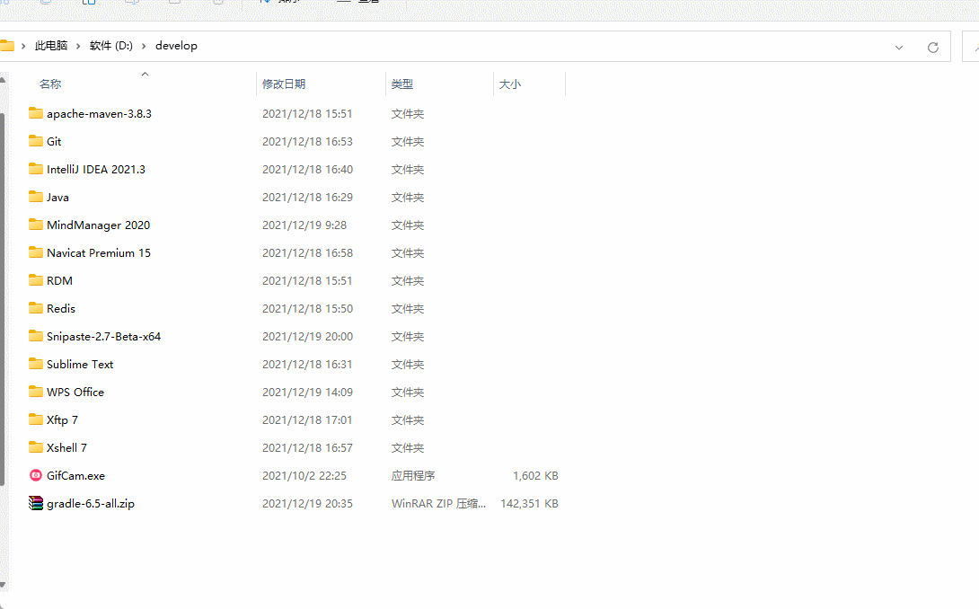Select the Xftp 7 folder name
This screenshot has height=609, width=979.
pyautogui.click(x=63, y=419)
